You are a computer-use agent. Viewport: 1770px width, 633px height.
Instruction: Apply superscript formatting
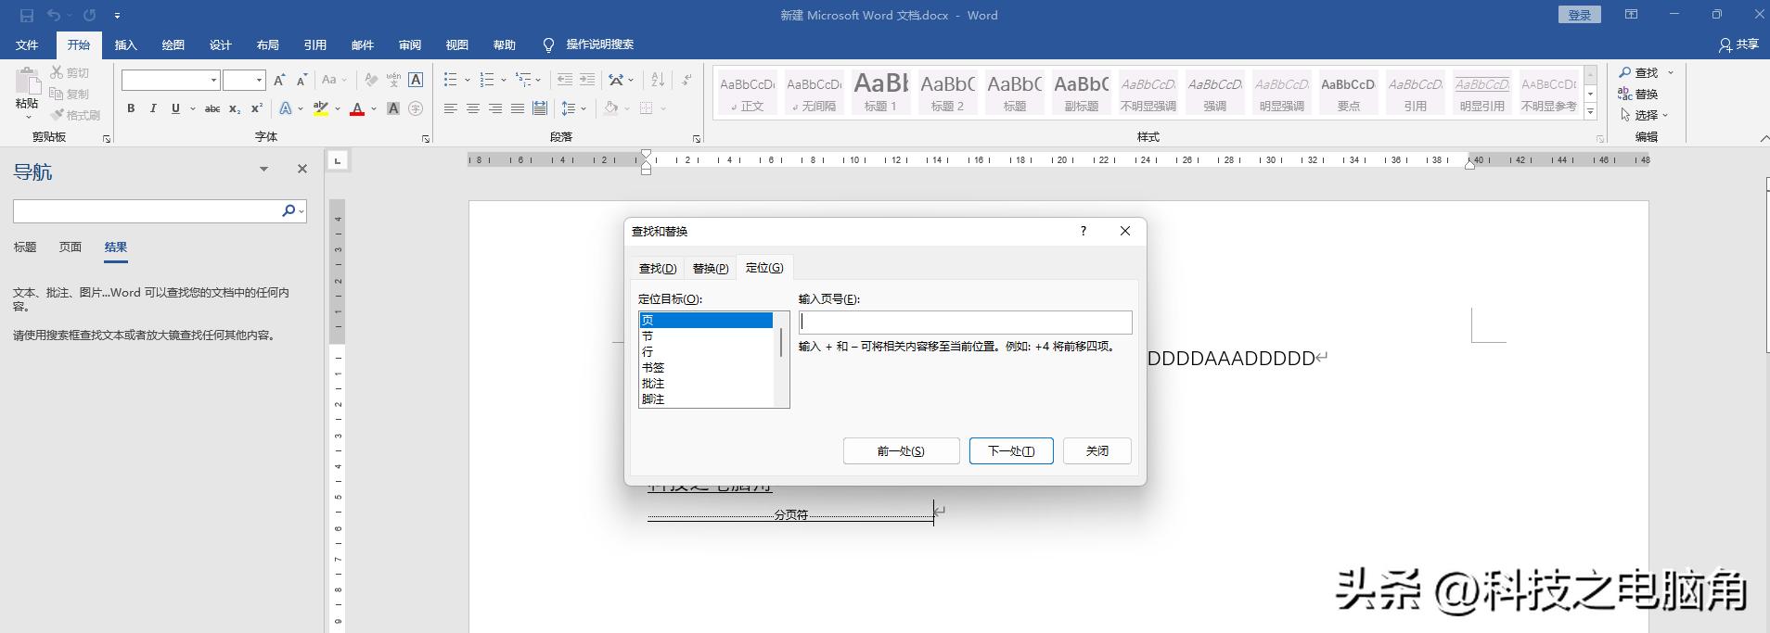257,108
